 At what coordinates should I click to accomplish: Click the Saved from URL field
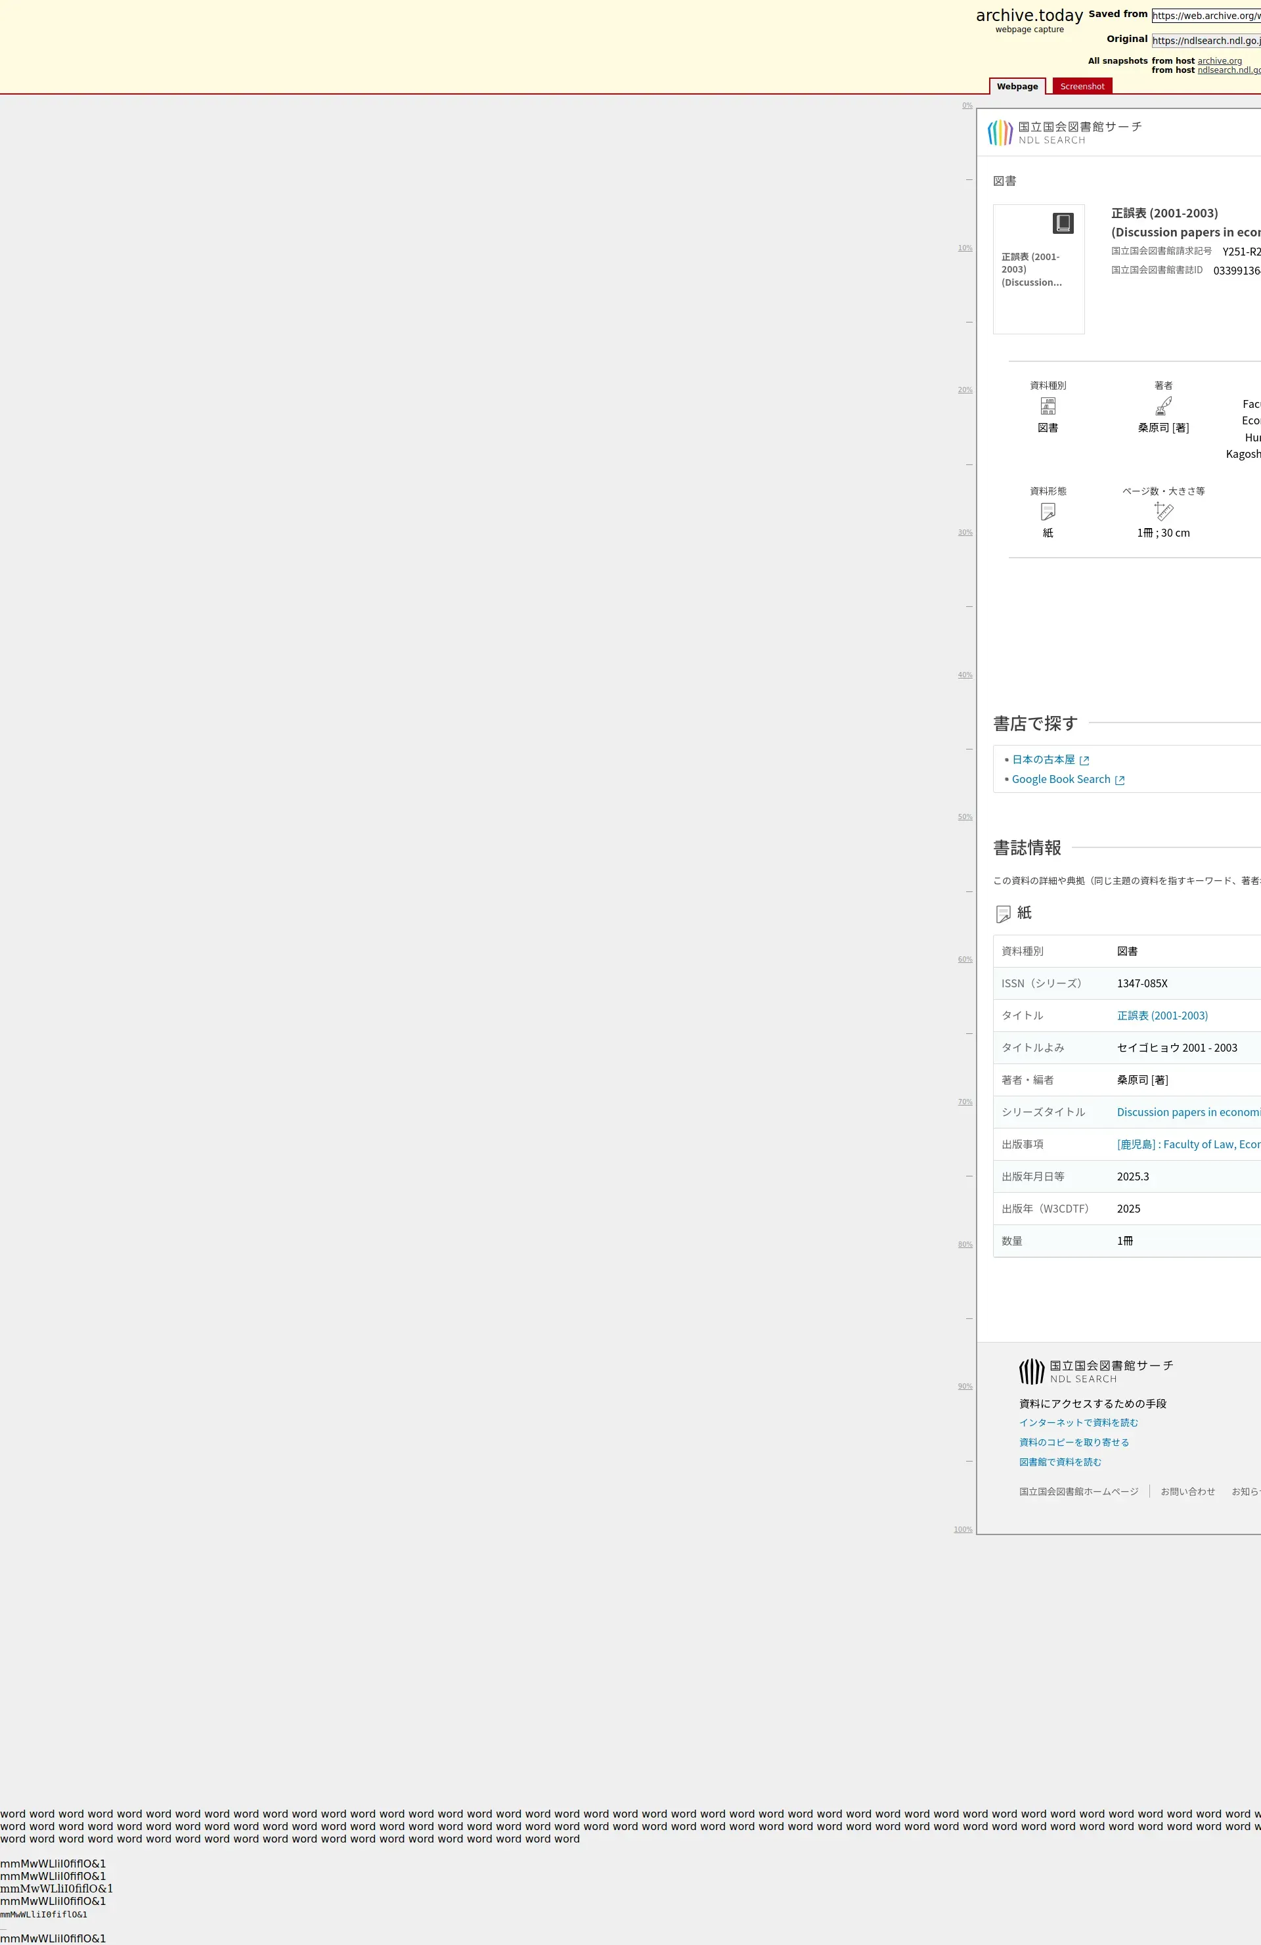click(1205, 16)
